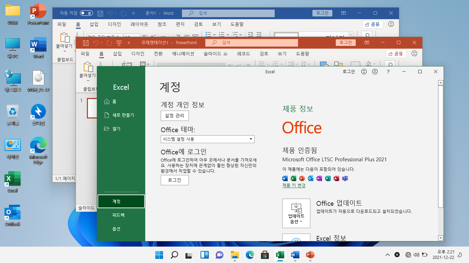Click Redo icon in Word quick access toolbar
This screenshot has width=469, height=263.
(x=124, y=13)
